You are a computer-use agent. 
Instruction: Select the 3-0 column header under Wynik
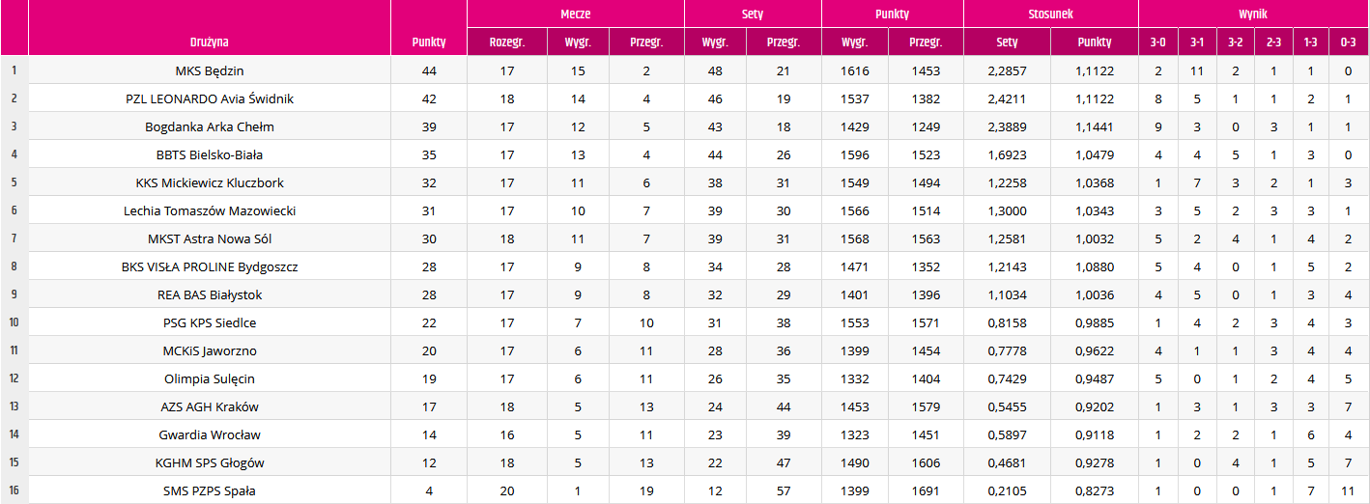click(1157, 42)
